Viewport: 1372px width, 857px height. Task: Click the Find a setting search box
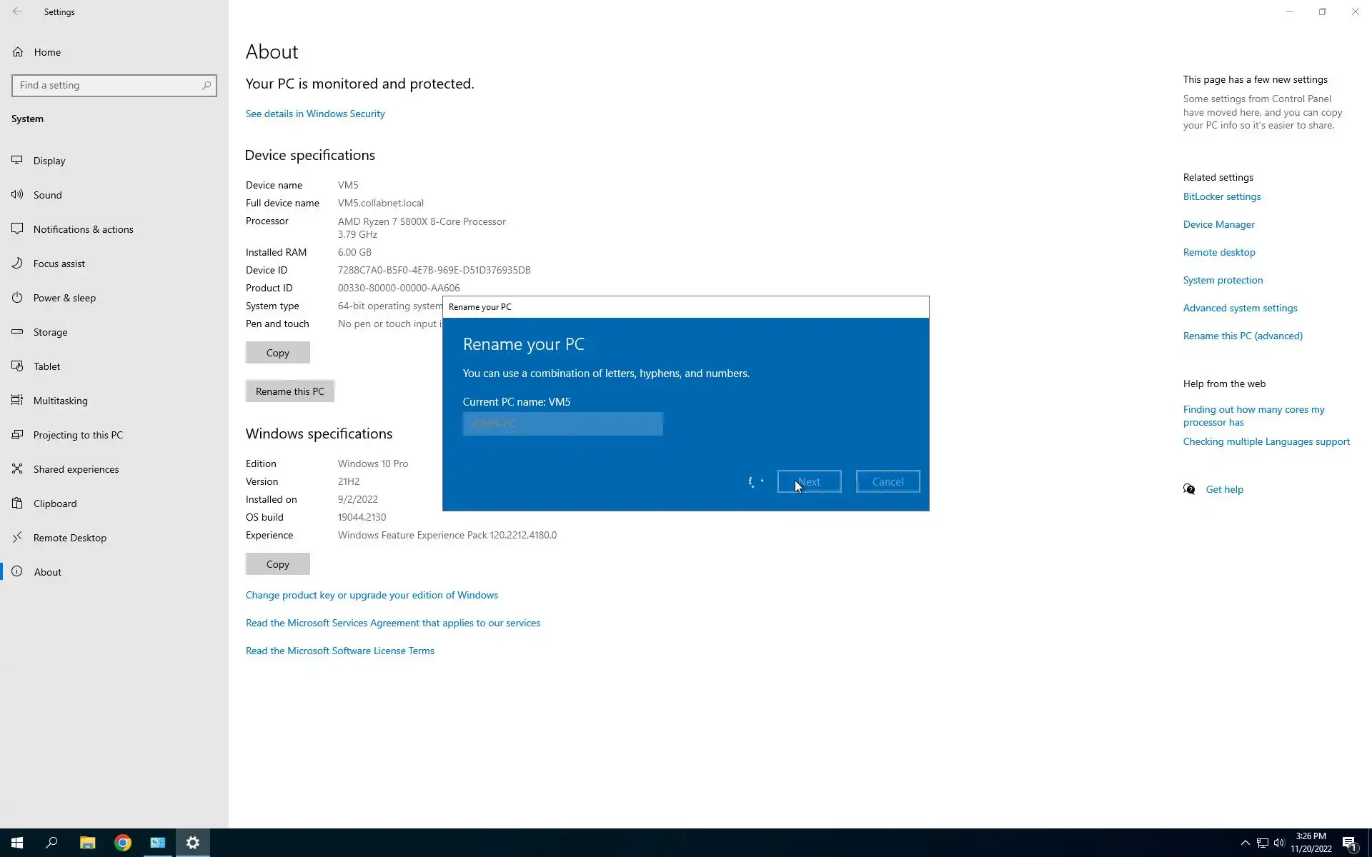pos(107,86)
